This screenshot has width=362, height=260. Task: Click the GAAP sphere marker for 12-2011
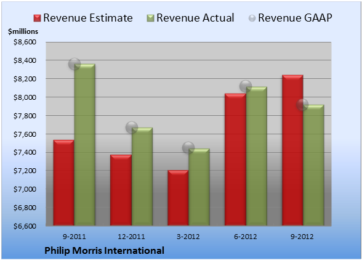click(132, 128)
